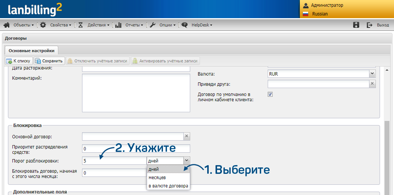The height and width of the screenshot is (195, 394).
Task: Open the Свойства menu
Action: click(60, 25)
